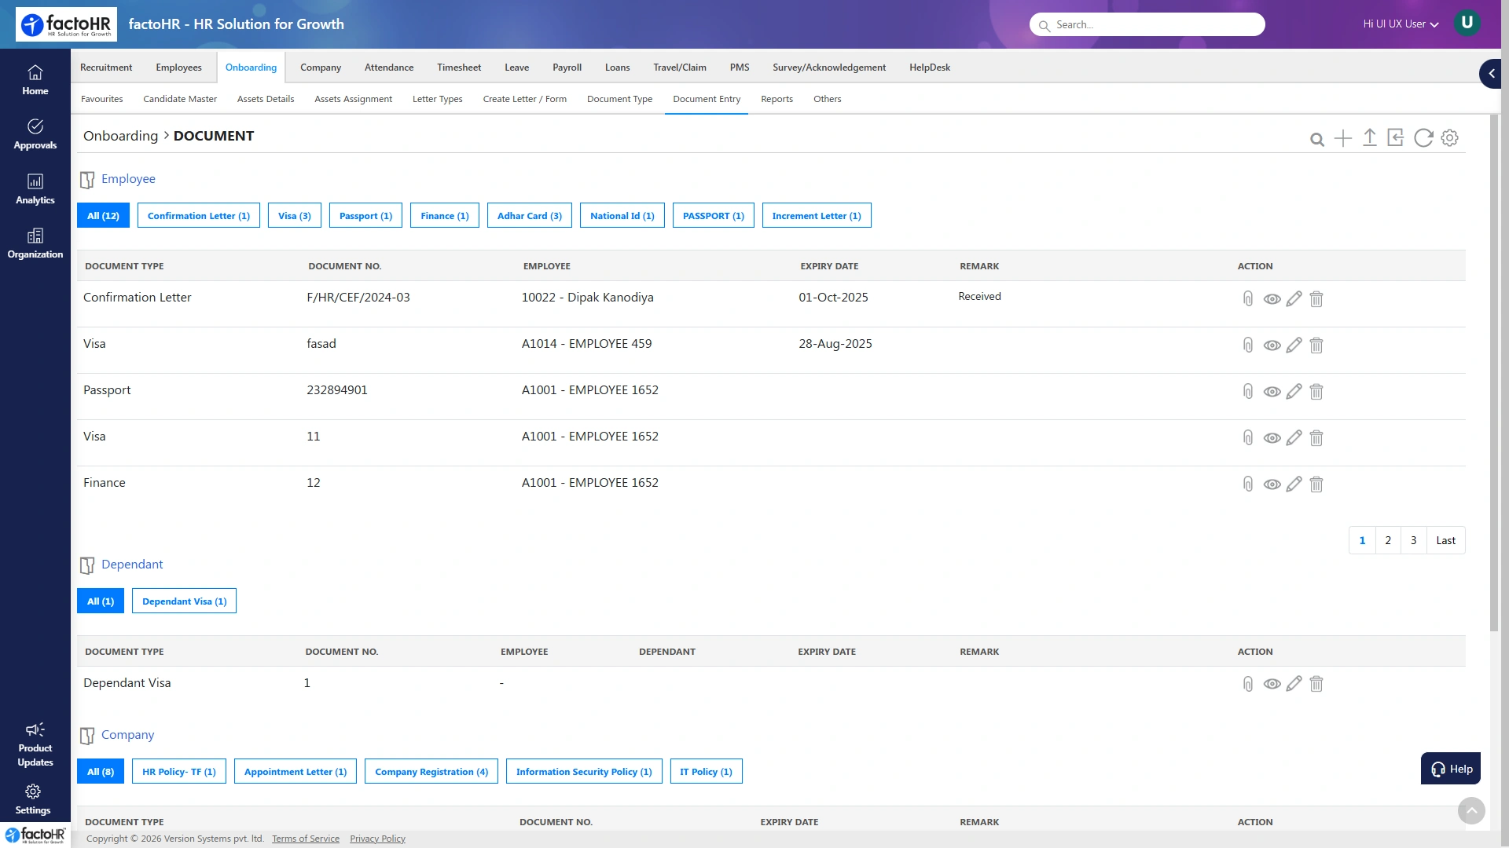
Task: Click the top Search field
Action: coord(1147,24)
